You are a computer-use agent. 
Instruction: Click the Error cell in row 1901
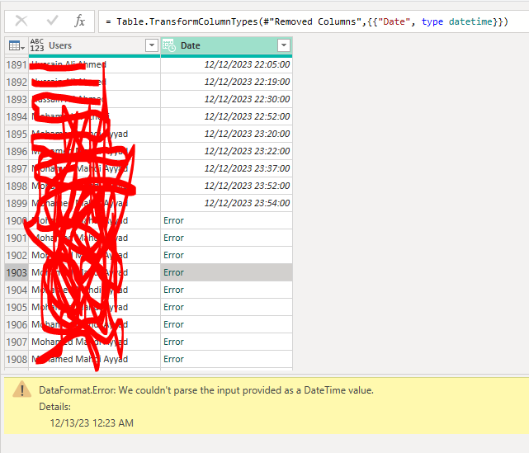click(226, 238)
